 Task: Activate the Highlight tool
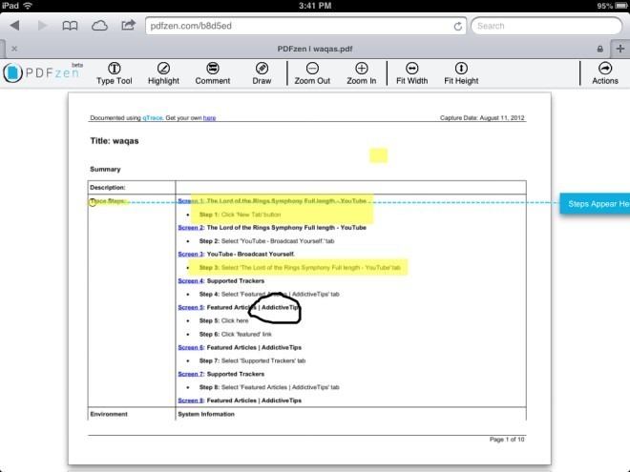[163, 73]
